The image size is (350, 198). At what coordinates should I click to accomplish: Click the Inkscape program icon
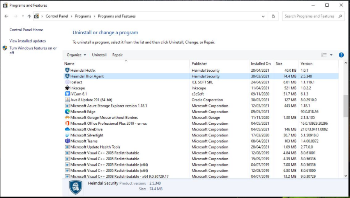(67, 88)
